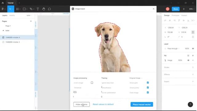Select the Pen tool
The height and width of the screenshot is (111, 197).
coord(31,9)
